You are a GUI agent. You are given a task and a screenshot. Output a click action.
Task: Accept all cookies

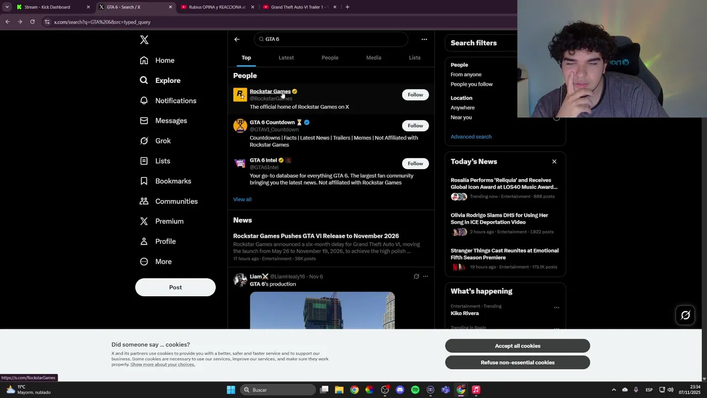[x=518, y=346]
